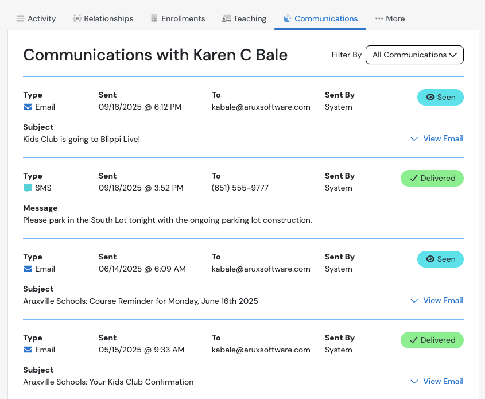Toggle Delivered status on the Kids Club Confirmation

(432, 340)
